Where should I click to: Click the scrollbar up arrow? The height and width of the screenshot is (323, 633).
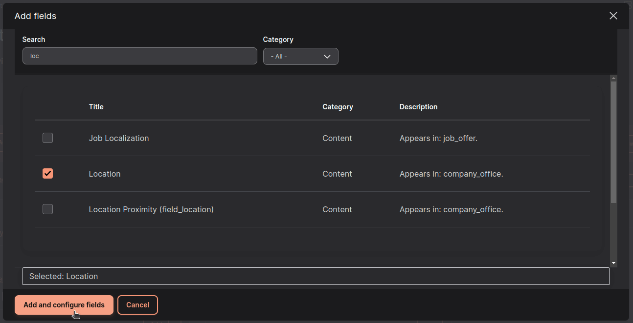click(x=613, y=78)
